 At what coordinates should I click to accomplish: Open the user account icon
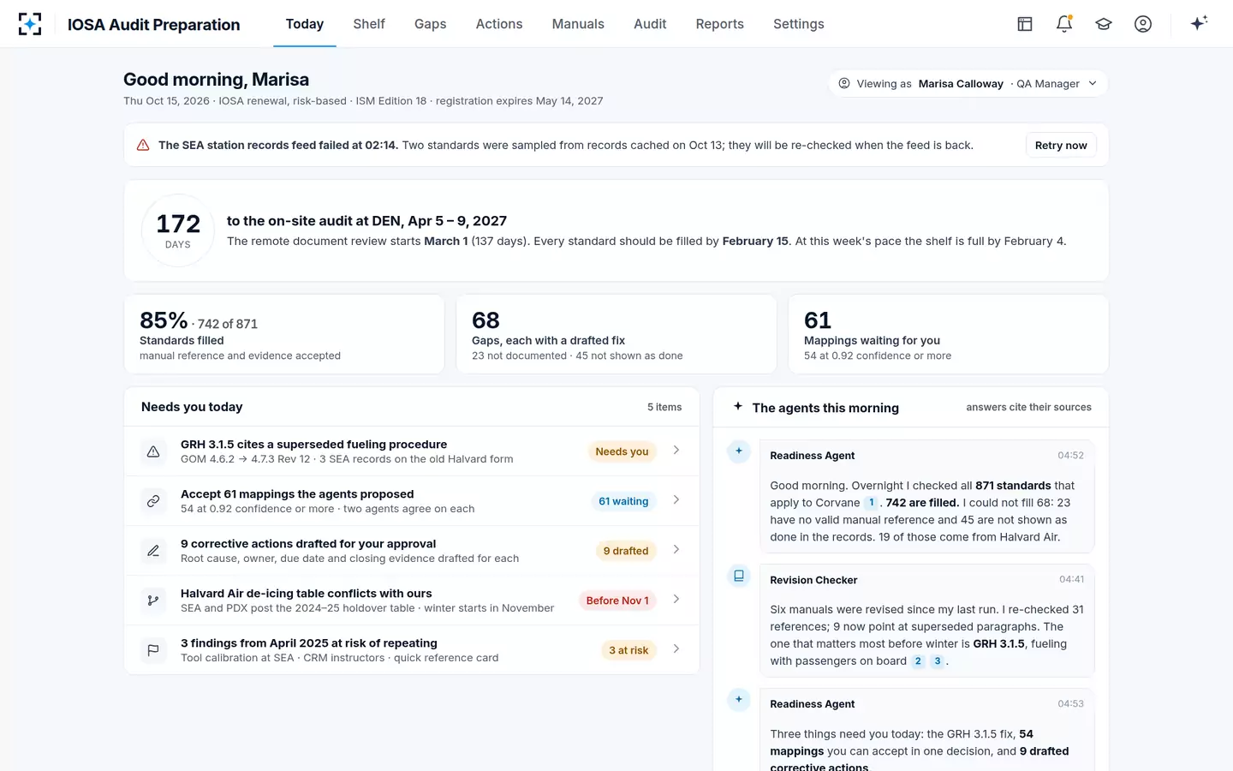click(1143, 24)
